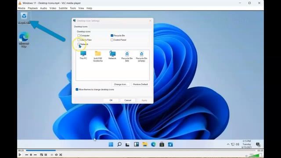Toggle Allow themes to change desktop icons
The width and height of the screenshot is (281, 158).
[x=77, y=90]
